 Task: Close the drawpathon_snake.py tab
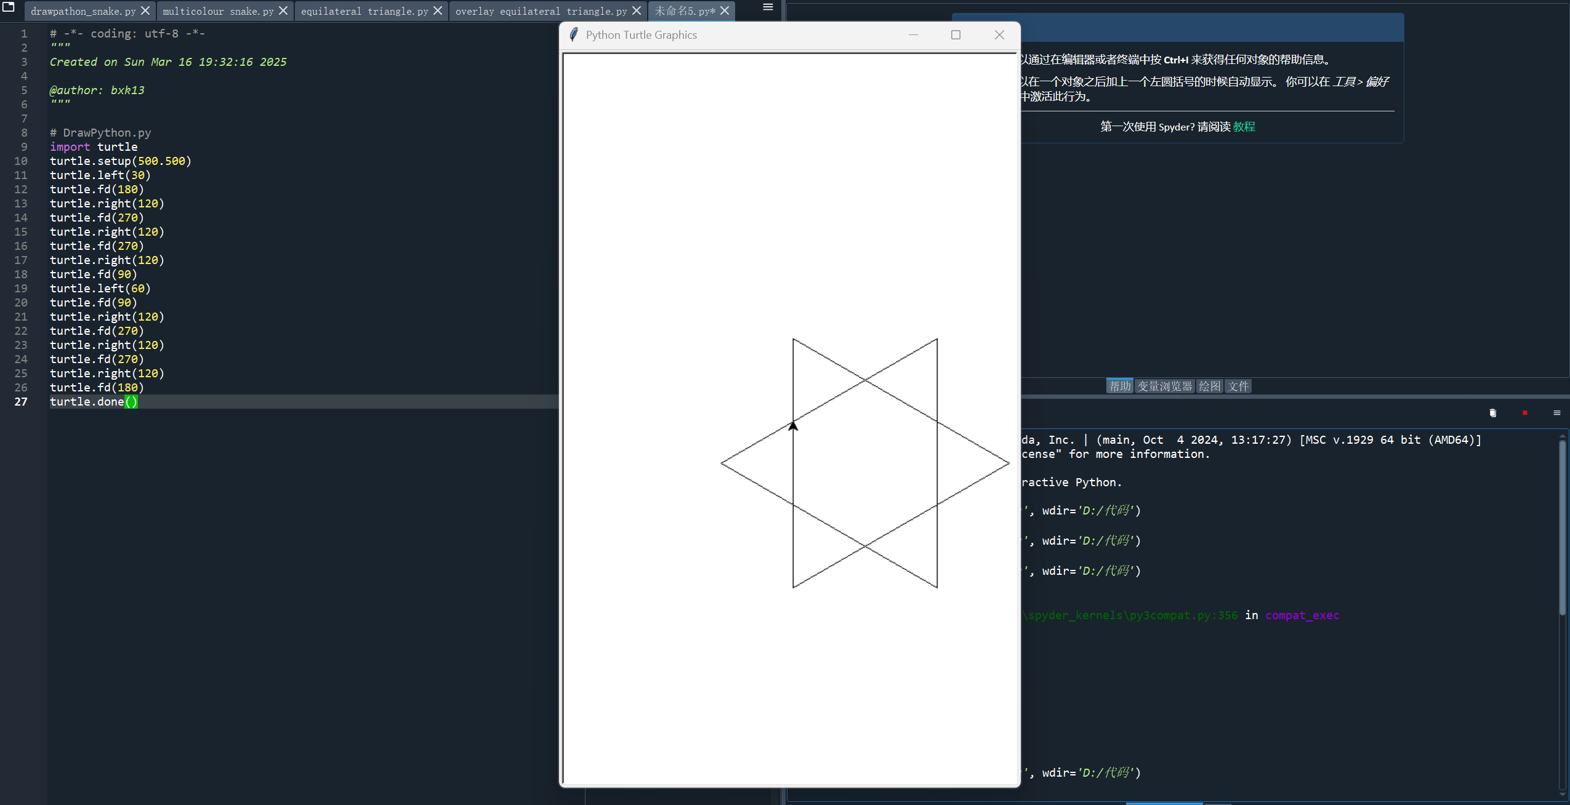tap(145, 10)
